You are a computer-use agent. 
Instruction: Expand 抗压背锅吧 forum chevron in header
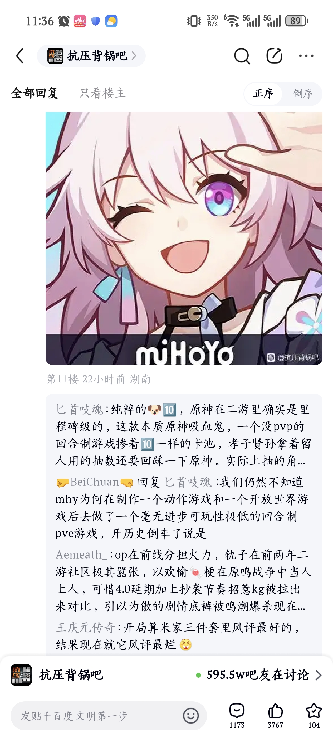pyautogui.click(x=134, y=56)
